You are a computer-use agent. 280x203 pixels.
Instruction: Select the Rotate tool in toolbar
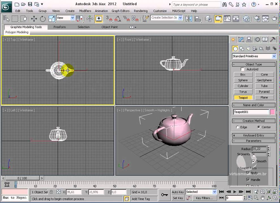[x=43, y=19]
